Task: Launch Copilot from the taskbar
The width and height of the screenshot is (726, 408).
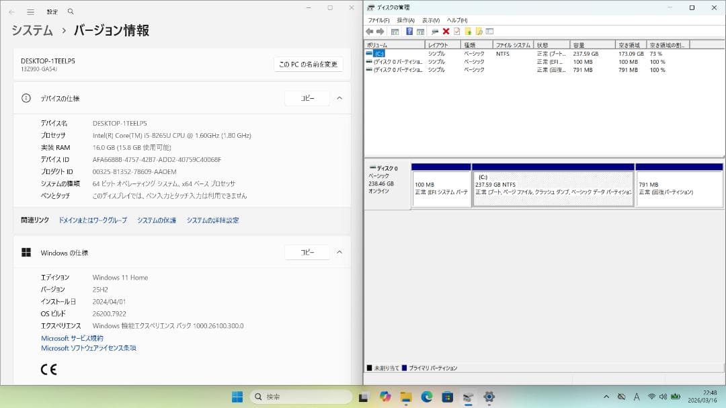Action: (x=385, y=397)
